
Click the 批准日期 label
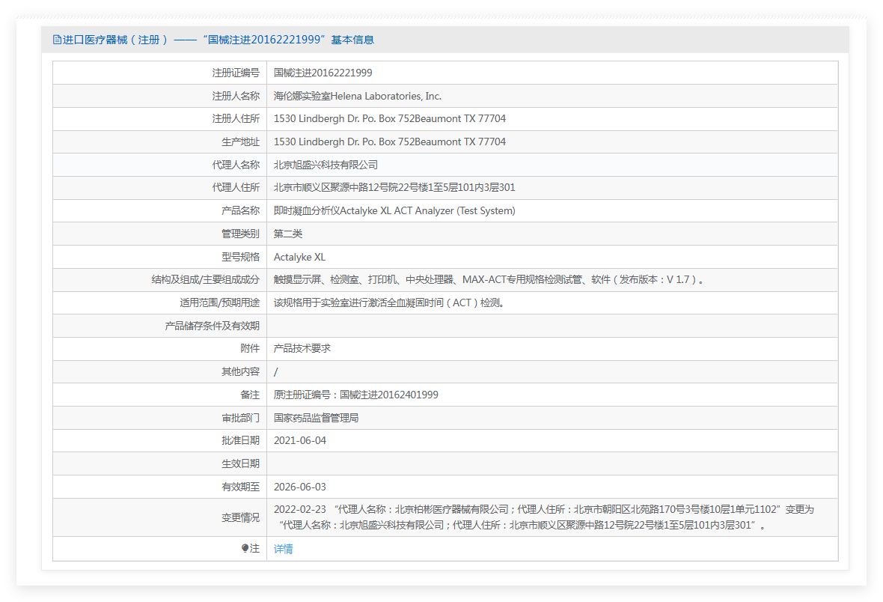[x=240, y=440]
